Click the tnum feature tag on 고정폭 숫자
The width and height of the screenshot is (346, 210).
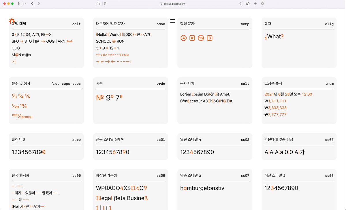pyautogui.click(x=329, y=84)
